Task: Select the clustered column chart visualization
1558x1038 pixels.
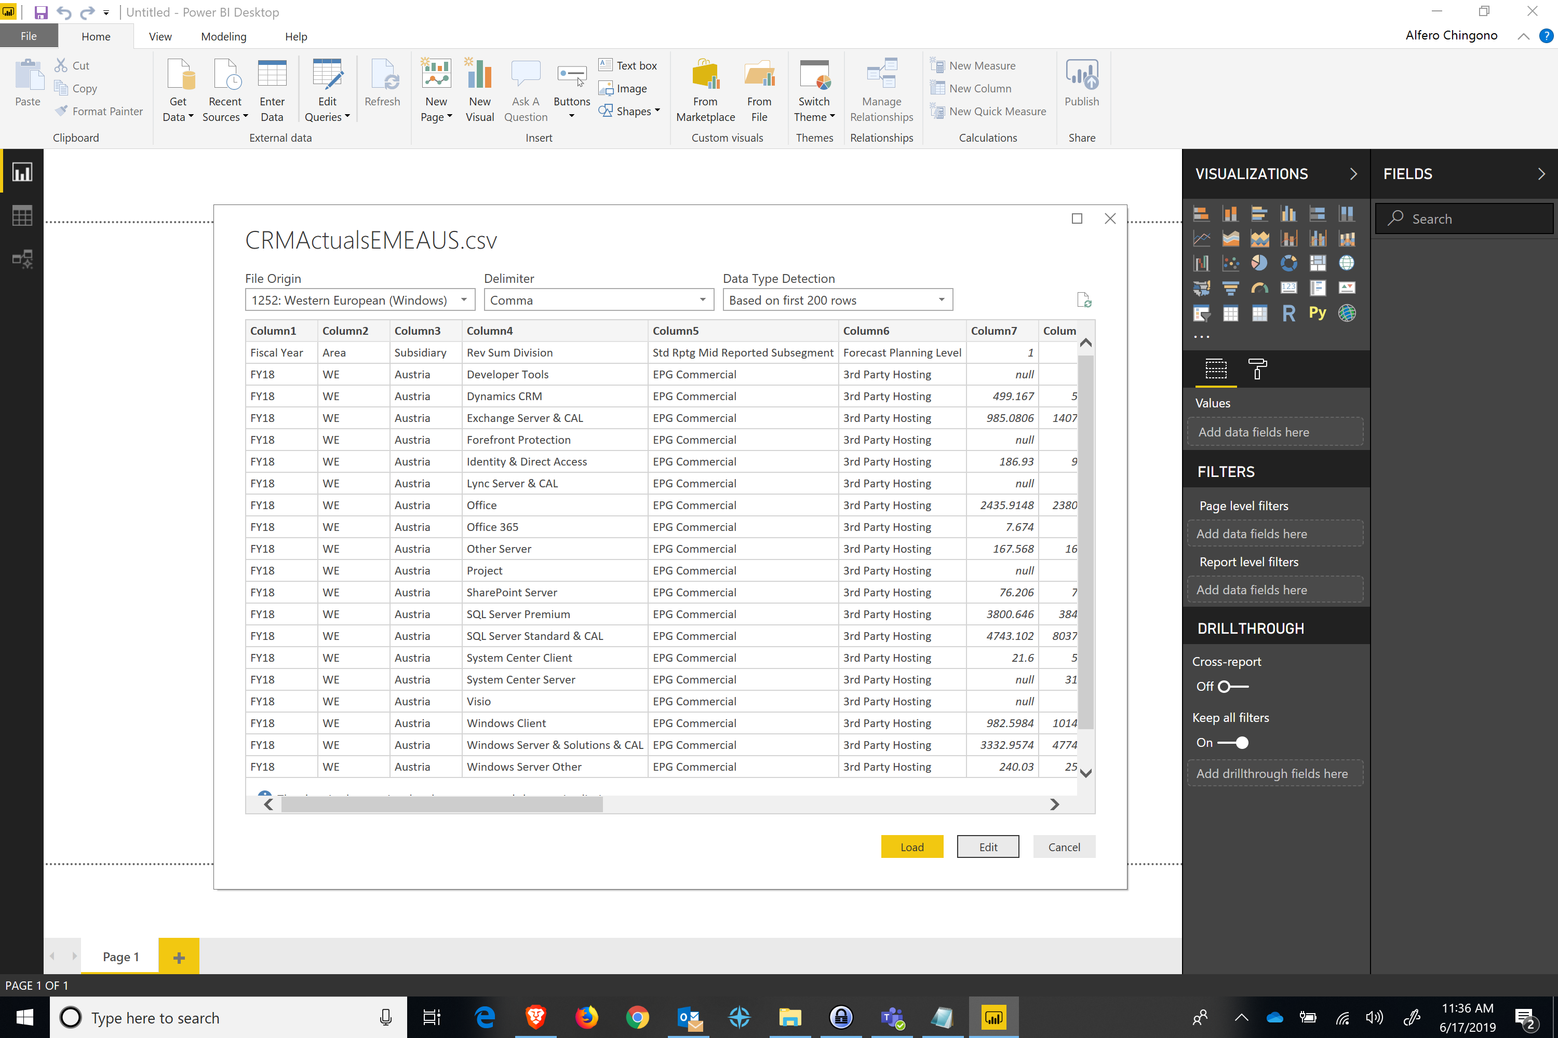Action: 1288,214
